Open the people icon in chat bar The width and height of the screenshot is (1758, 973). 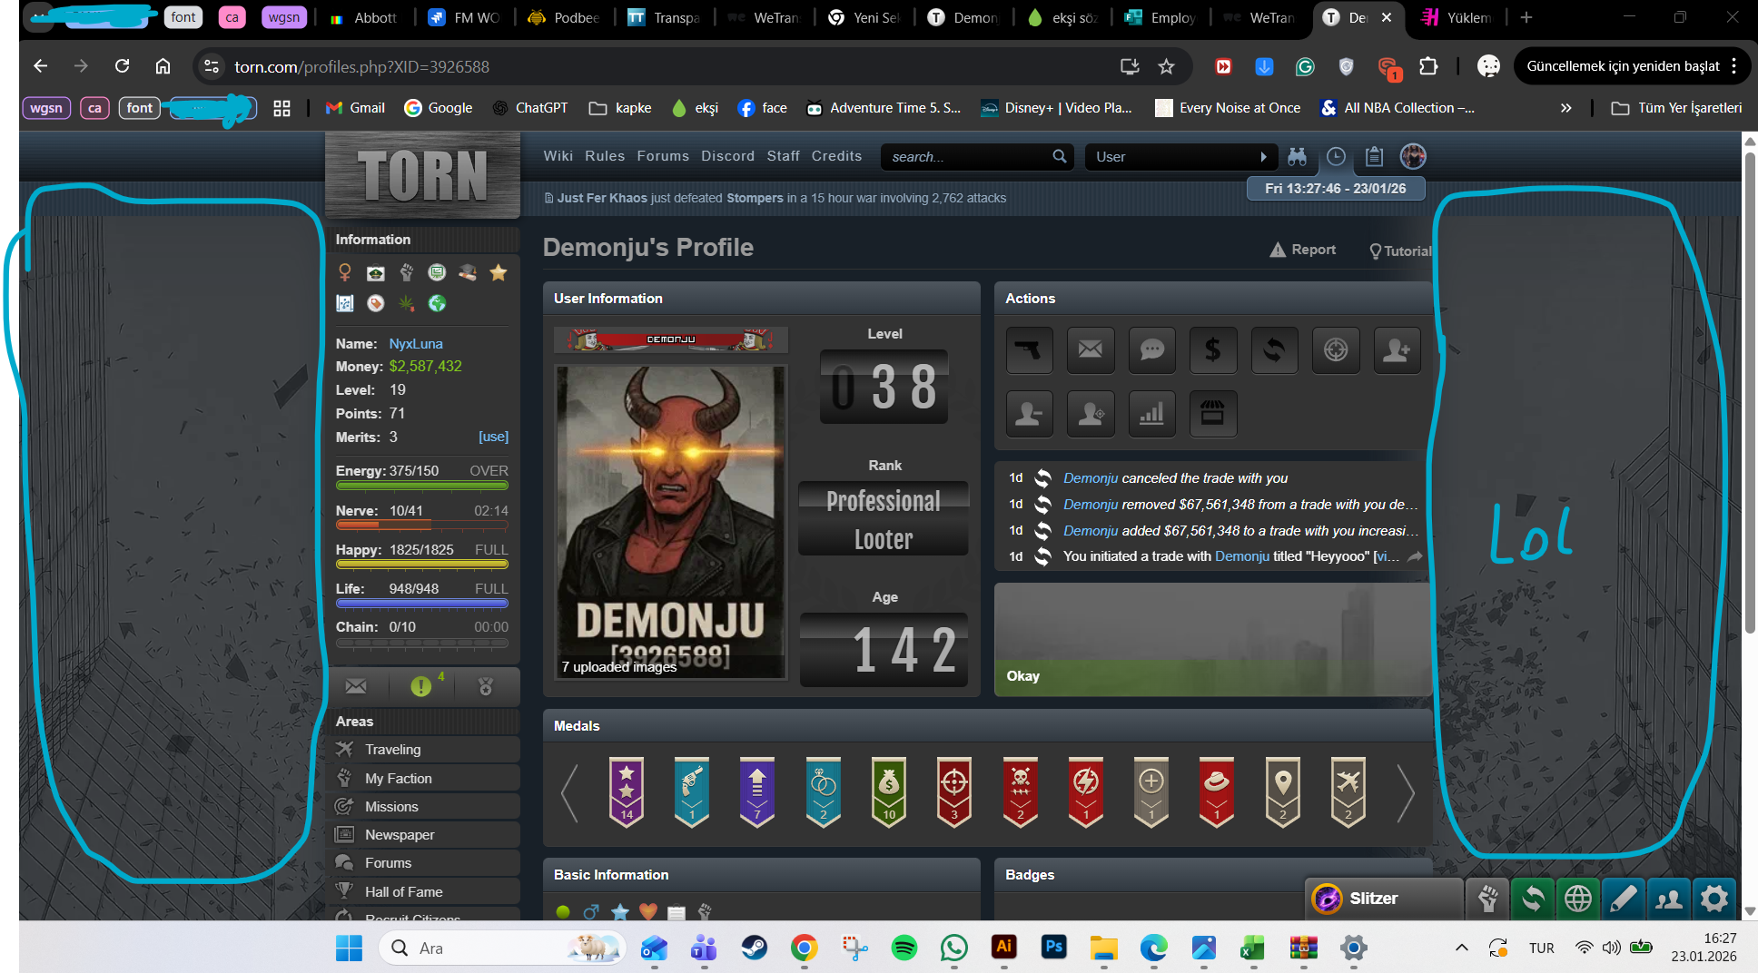tap(1669, 899)
